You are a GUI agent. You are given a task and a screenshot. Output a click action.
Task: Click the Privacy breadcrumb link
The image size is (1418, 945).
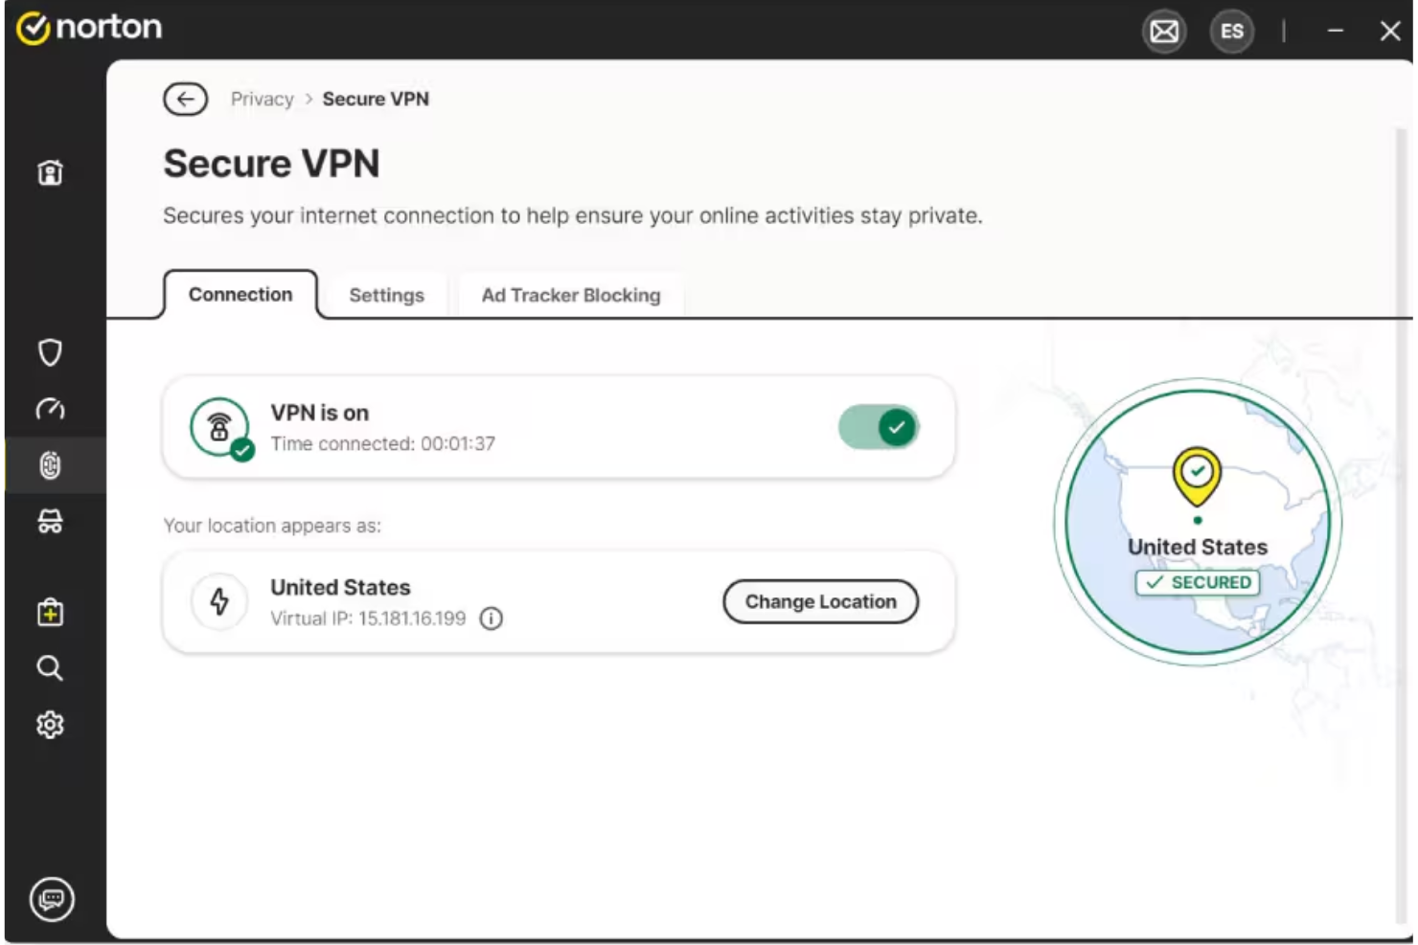click(261, 99)
